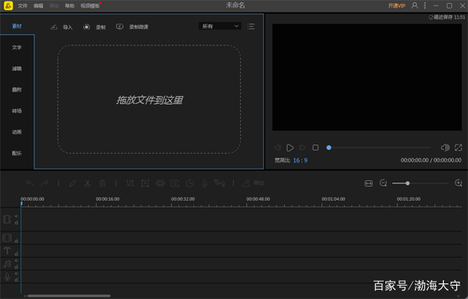Open the 帮助 menu
Screen dimensions: 468x299
(x=69, y=5)
